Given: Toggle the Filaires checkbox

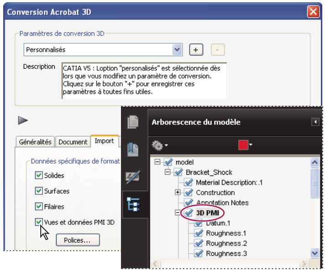Looking at the screenshot, I should pyautogui.click(x=39, y=207).
